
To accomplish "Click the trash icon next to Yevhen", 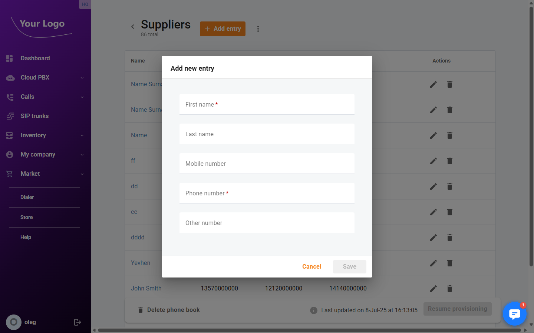I will click(449, 263).
